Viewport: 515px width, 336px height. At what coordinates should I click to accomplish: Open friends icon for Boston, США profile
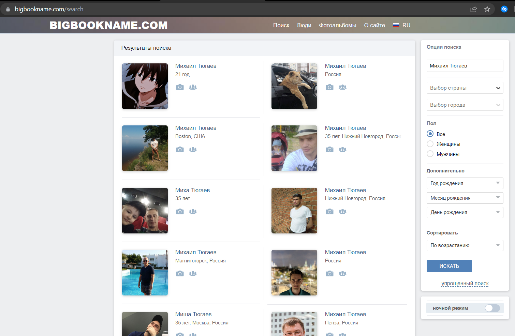[x=193, y=149]
